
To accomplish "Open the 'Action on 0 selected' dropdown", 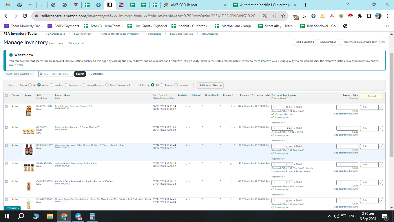I will pos(19,74).
